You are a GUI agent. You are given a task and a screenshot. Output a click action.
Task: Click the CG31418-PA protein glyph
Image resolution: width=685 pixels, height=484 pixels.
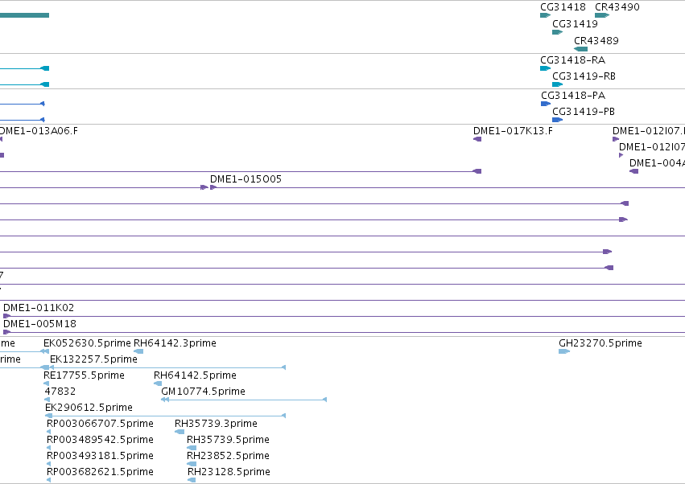[546, 104]
